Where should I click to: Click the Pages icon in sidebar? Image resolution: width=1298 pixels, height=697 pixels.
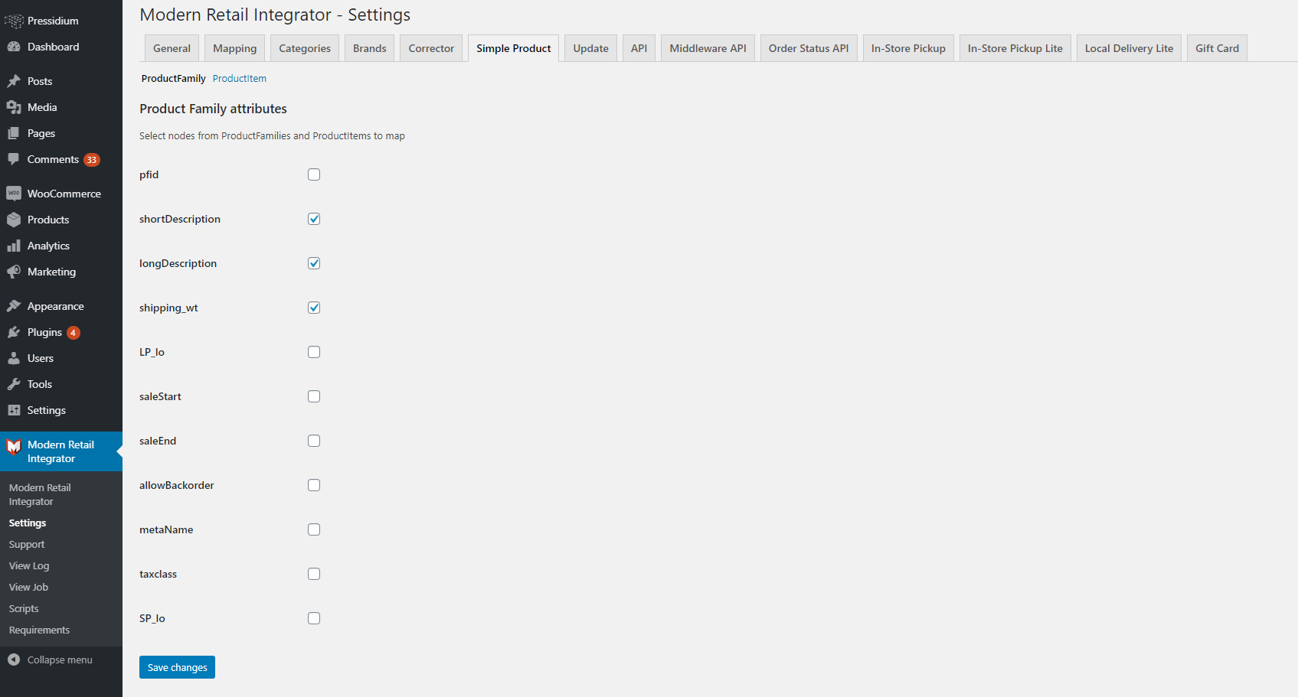click(x=14, y=133)
